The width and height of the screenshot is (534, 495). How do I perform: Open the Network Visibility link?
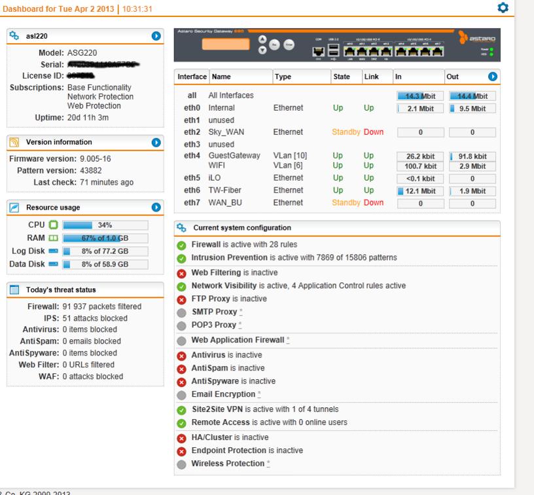click(x=224, y=285)
